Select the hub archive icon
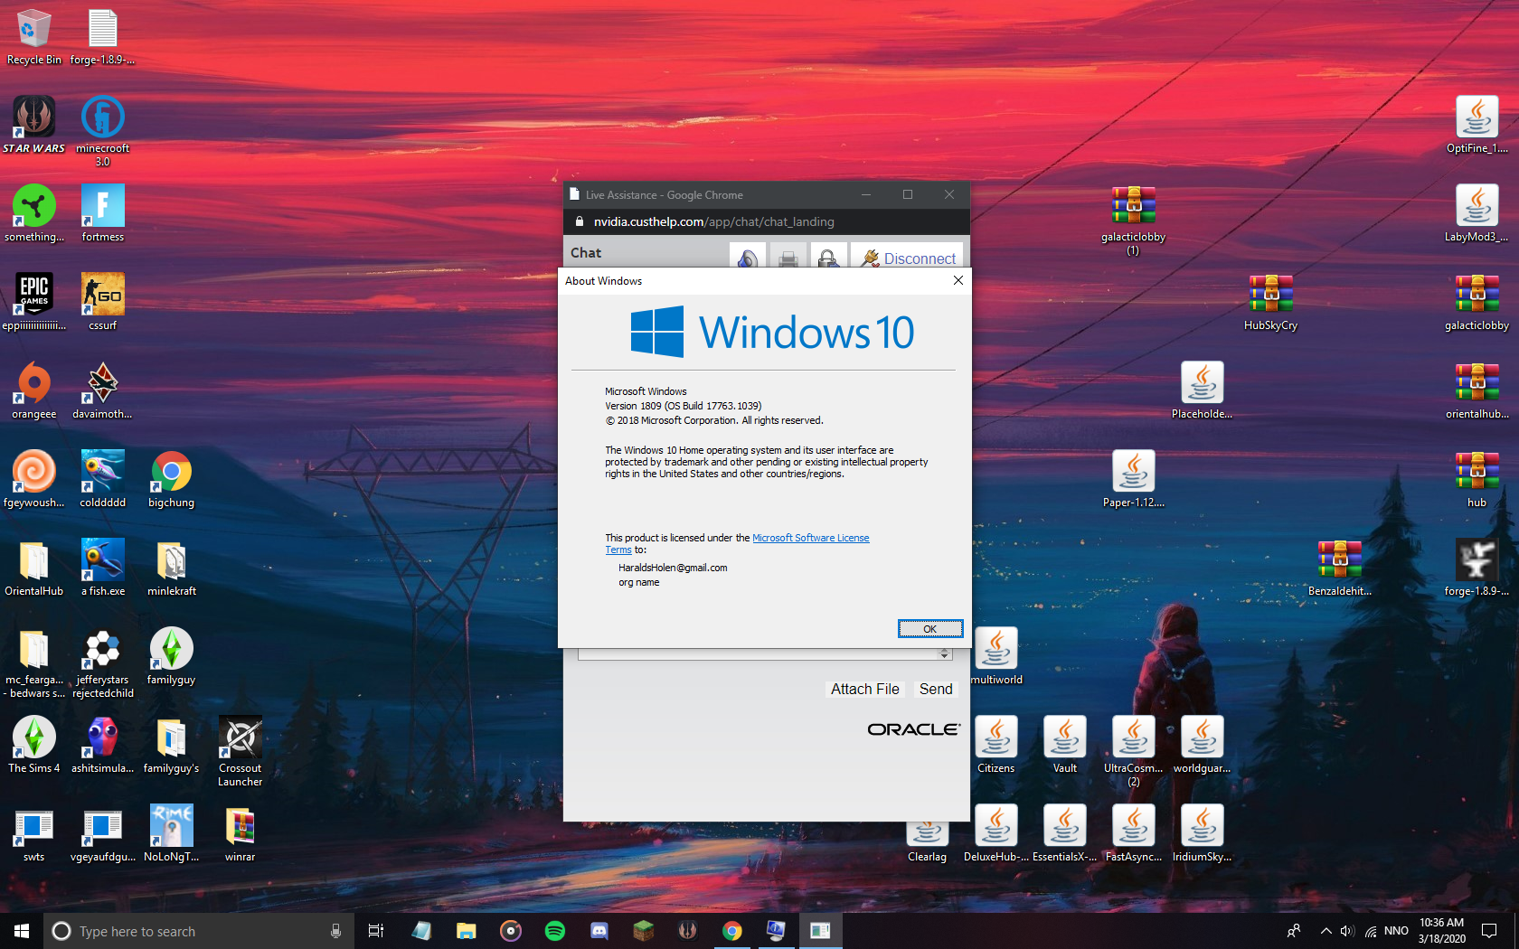The width and height of the screenshot is (1519, 949). tap(1477, 479)
